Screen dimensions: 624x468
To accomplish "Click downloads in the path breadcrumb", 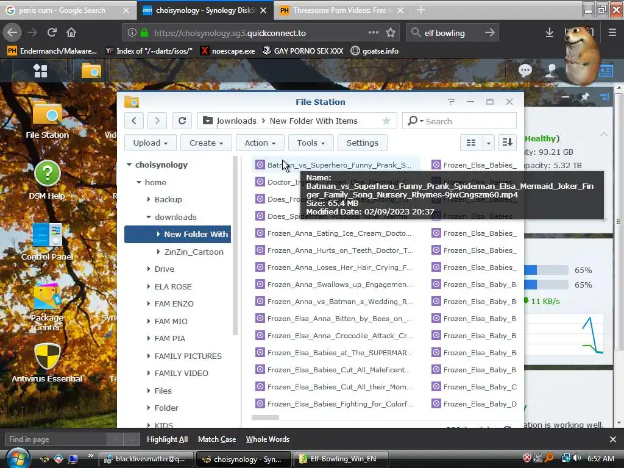I will tap(236, 121).
